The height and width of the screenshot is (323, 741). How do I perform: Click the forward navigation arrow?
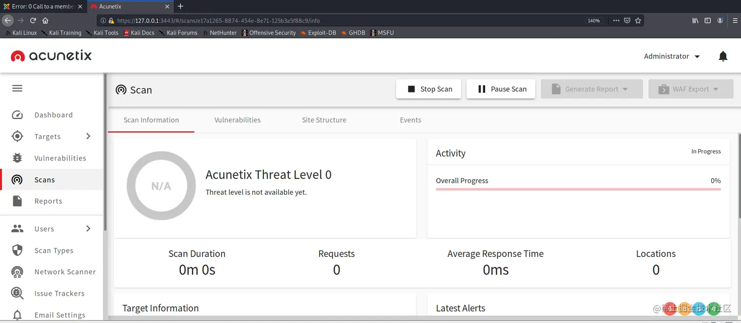coord(21,21)
